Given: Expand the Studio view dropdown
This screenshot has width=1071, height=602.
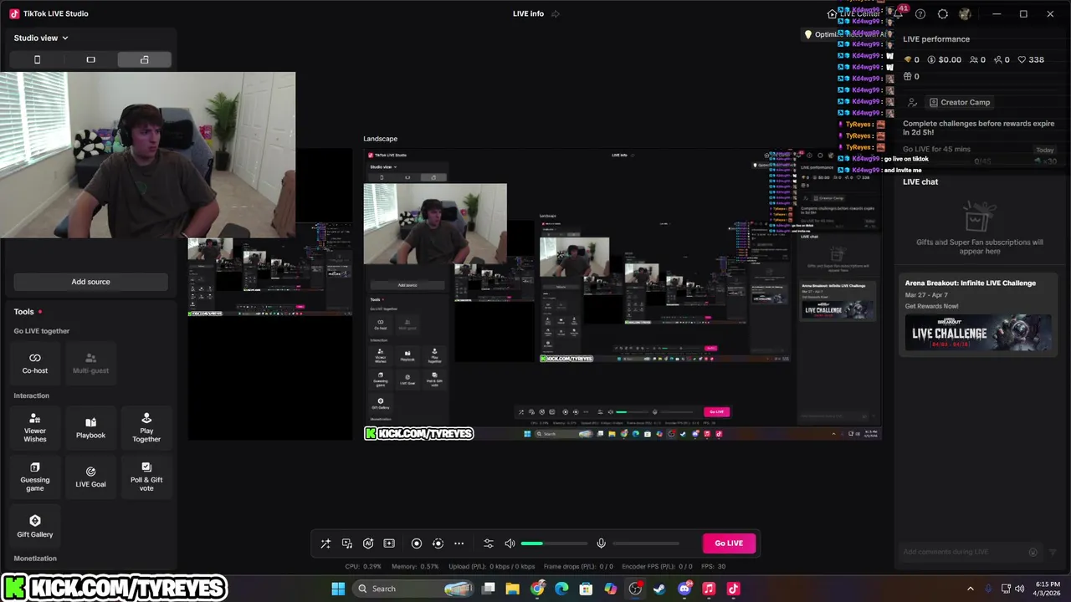Looking at the screenshot, I should point(41,38).
